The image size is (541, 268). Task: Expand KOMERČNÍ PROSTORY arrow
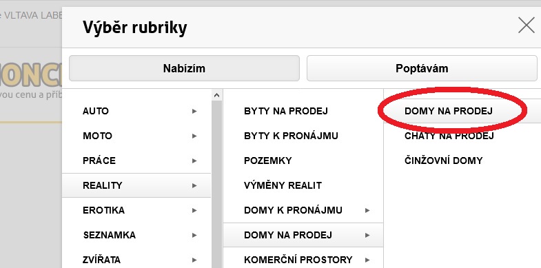pos(367,260)
